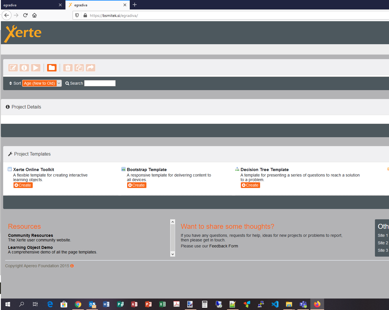Click the Xerte Online Toolkit title
The image size is (389, 310).
click(x=34, y=170)
